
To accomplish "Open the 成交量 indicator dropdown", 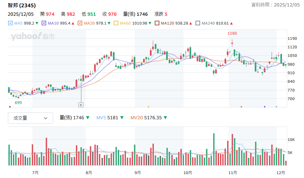I will point(30,118).
